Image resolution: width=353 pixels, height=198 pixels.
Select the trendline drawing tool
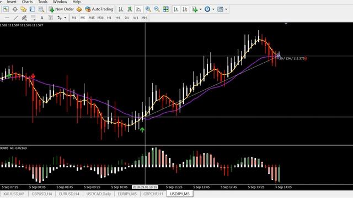(x=15, y=18)
